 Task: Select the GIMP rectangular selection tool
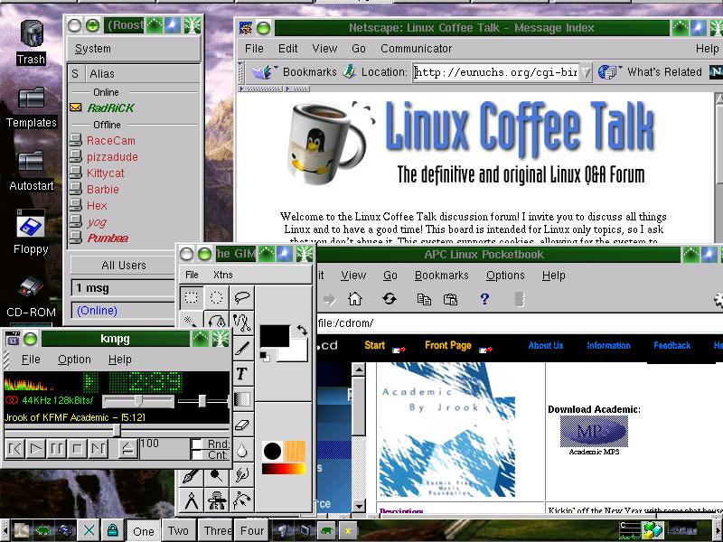(x=192, y=296)
